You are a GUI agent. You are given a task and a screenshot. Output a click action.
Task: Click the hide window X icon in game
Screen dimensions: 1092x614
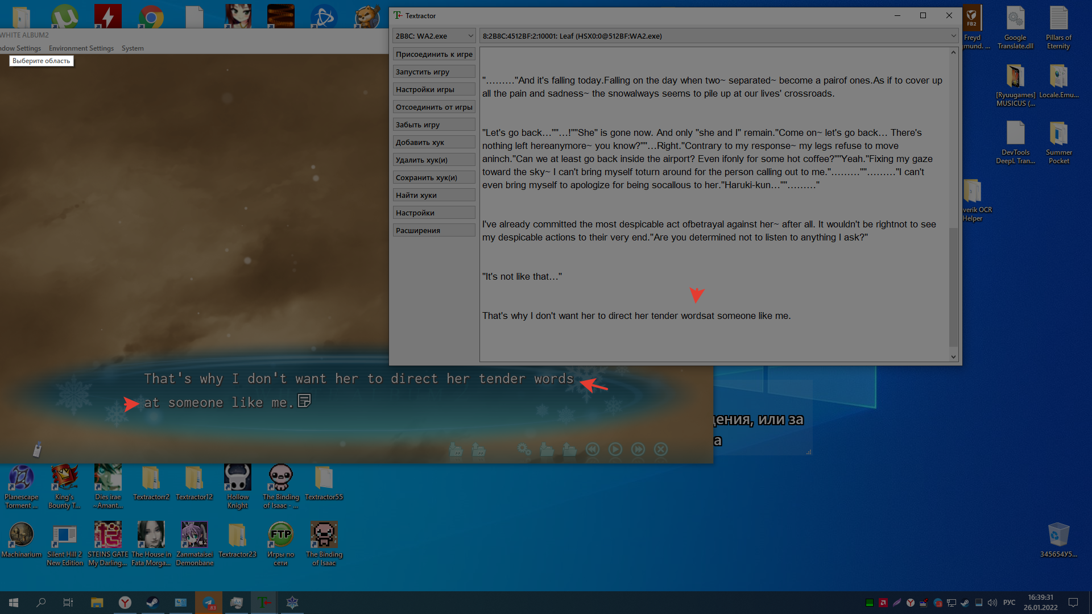point(660,449)
